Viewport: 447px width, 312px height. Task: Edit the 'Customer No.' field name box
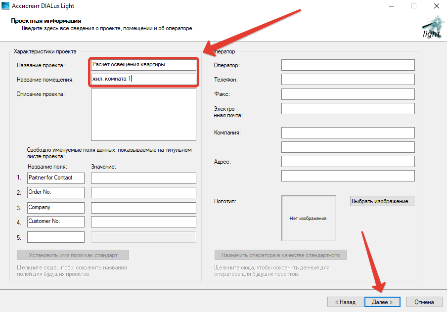[x=56, y=222]
